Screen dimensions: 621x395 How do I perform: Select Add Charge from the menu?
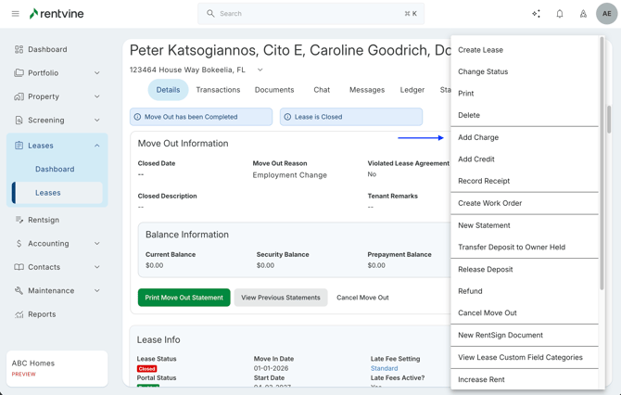tap(478, 137)
